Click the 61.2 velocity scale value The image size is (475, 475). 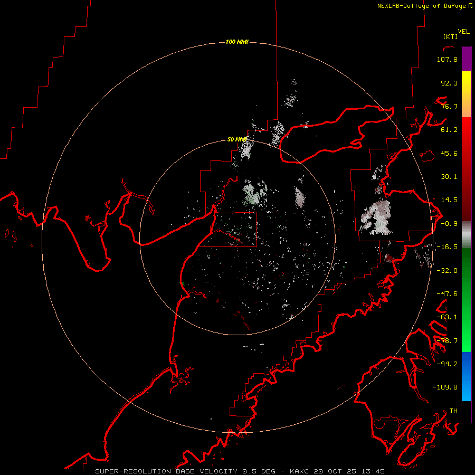[x=449, y=130]
